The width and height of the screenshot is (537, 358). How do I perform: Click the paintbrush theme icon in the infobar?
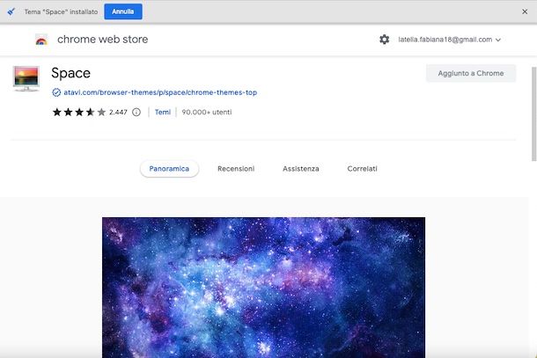point(11,11)
